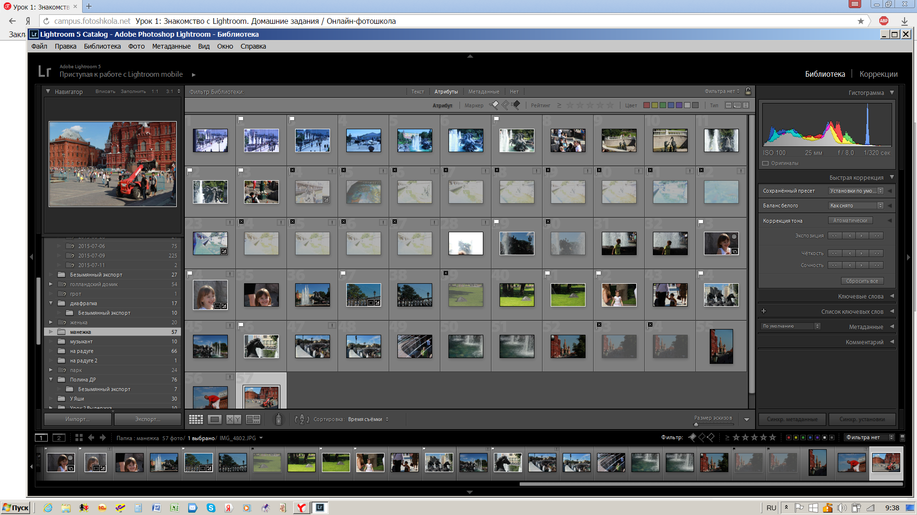
Task: Filter by virtual copies type icon
Action: tap(737, 105)
